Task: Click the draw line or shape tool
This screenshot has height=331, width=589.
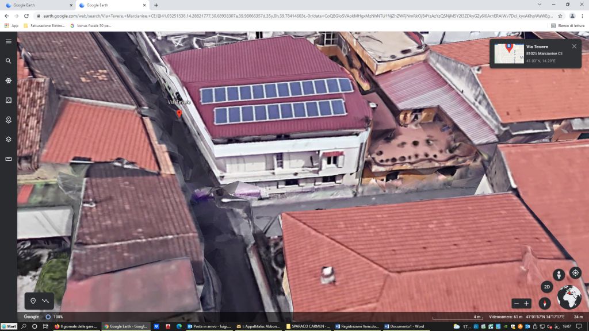Action: point(45,301)
